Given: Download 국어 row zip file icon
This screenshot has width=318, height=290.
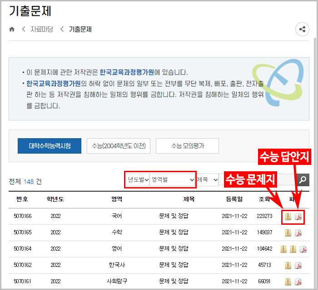Looking at the screenshot, I should 288,217.
